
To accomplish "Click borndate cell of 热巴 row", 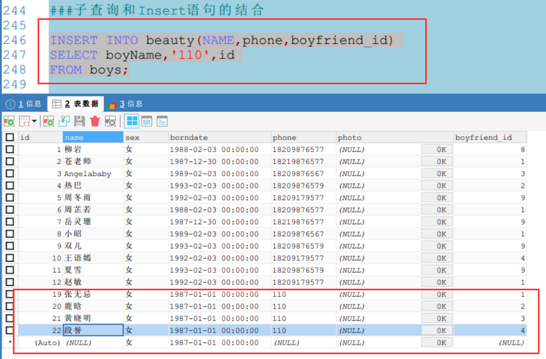I will pyautogui.click(x=220, y=186).
